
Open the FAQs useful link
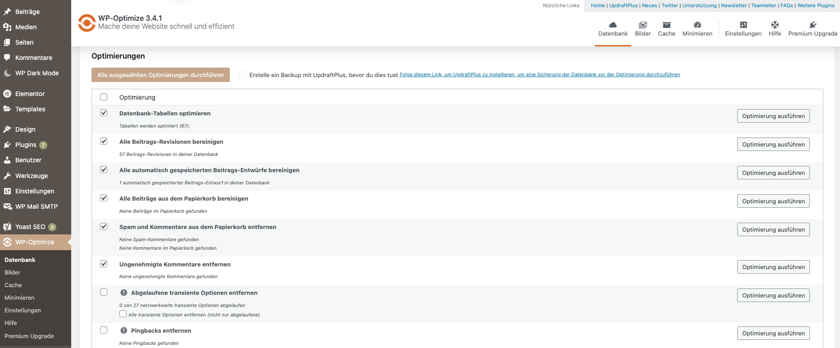coord(786,5)
